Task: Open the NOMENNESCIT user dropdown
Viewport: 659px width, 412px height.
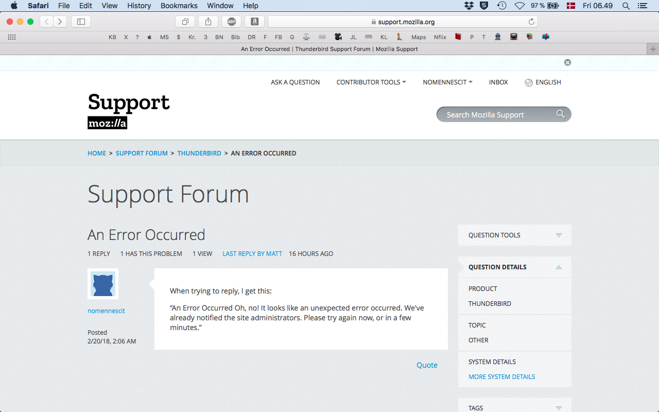Action: coord(447,82)
